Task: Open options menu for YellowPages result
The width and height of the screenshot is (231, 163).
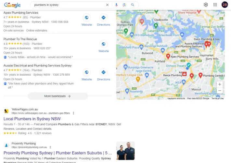Action: pyautogui.click(x=73, y=113)
